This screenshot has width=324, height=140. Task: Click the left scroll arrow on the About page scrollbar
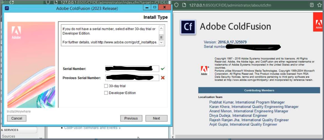pyautogui.click(x=173, y=137)
